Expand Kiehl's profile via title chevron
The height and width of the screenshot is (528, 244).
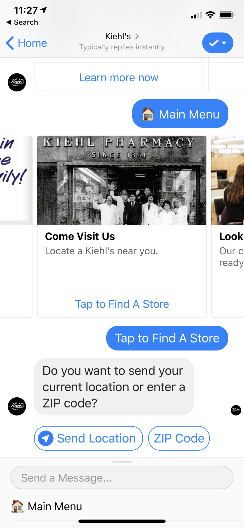click(x=137, y=36)
